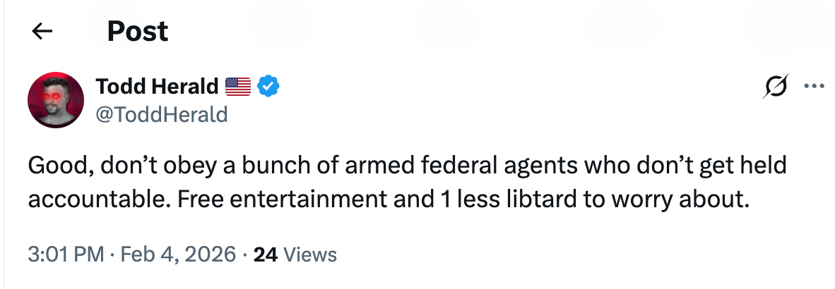Open the three-dot More options menu
The image size is (835, 289).
point(815,87)
